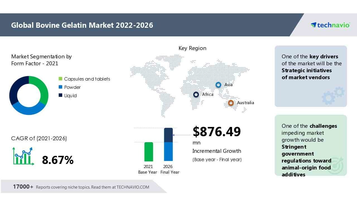Click the donut chart graphic

(29, 95)
